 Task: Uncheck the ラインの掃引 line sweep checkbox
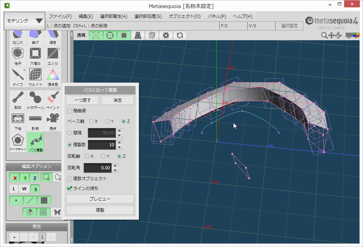(69, 189)
